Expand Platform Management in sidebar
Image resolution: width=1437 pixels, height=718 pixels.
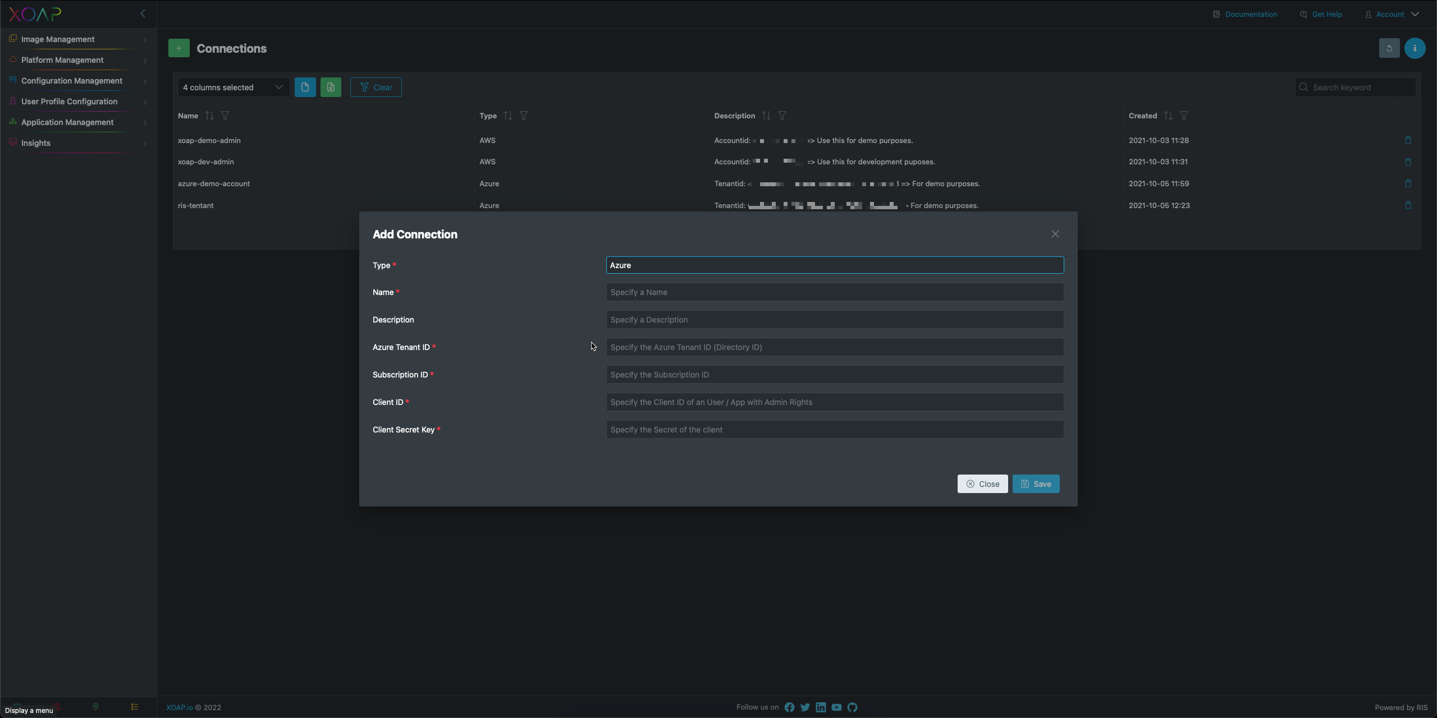pos(79,60)
